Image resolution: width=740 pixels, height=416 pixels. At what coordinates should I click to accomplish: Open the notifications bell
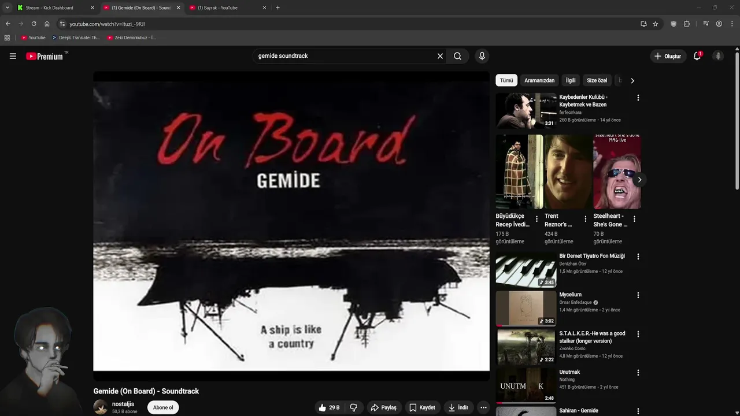(x=697, y=56)
